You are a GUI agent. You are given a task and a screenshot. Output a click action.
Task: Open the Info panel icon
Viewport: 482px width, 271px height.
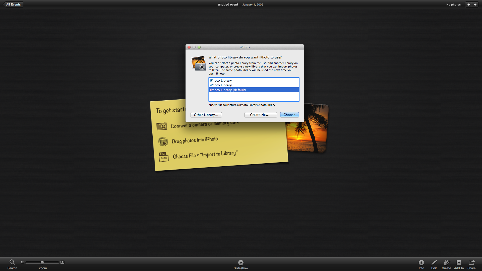click(x=421, y=262)
